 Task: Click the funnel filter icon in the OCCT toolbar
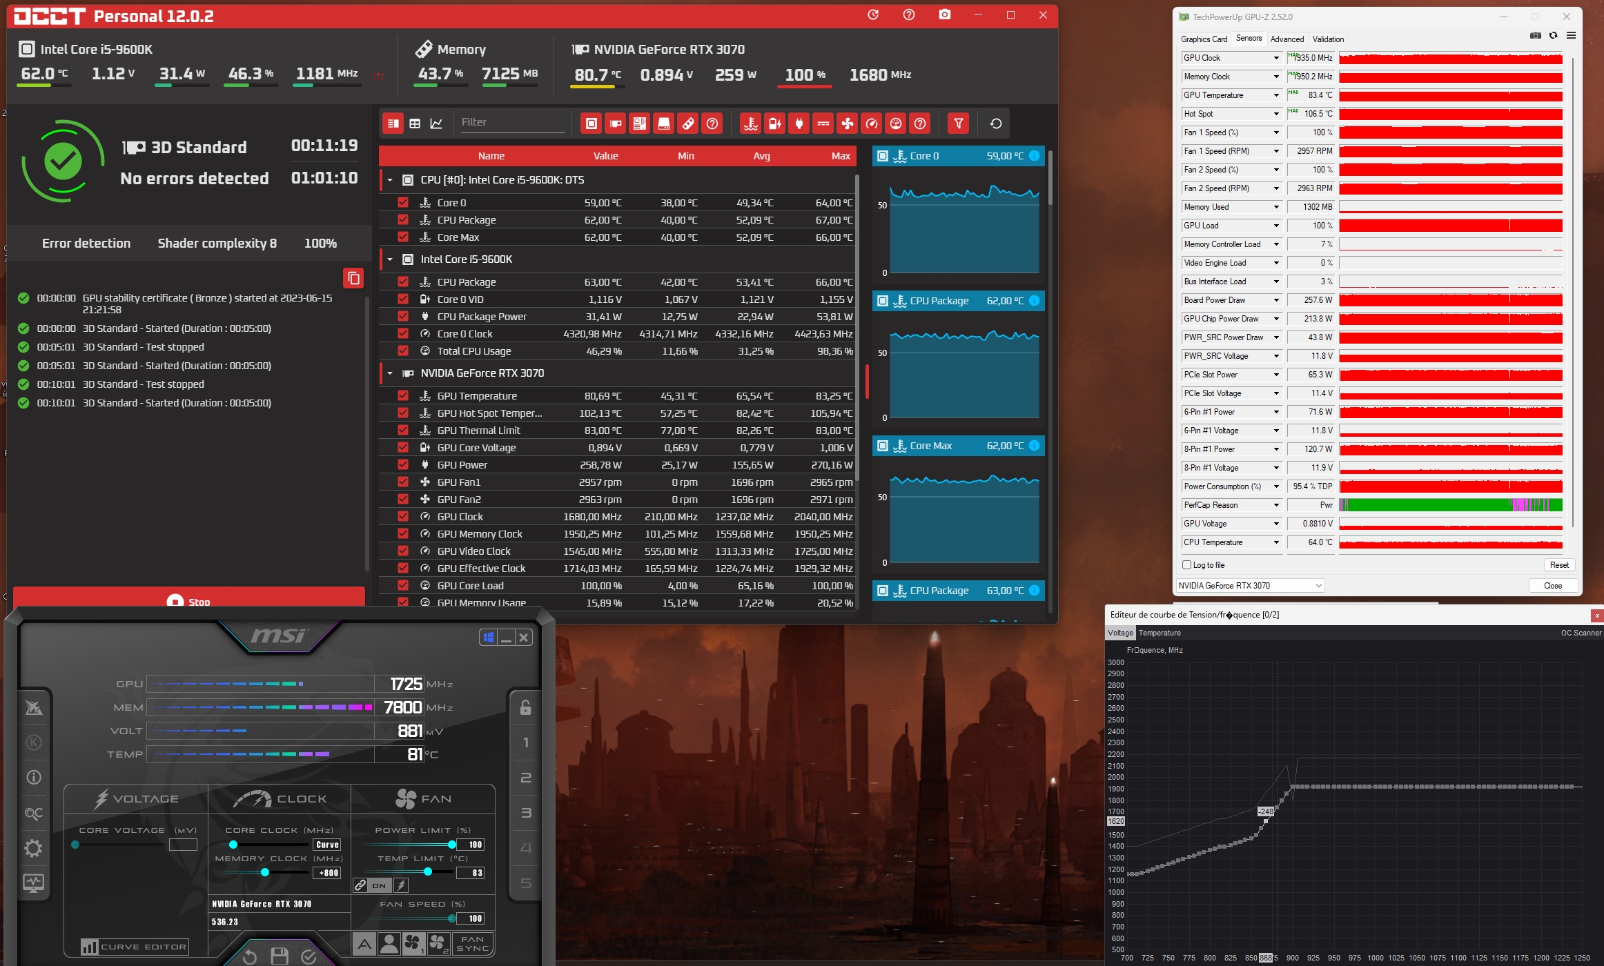pos(958,124)
